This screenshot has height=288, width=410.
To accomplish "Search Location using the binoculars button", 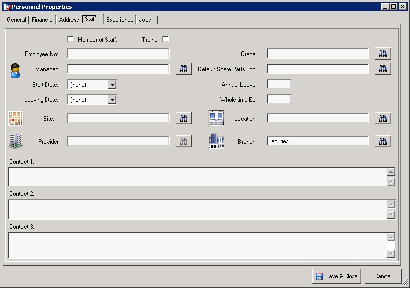I will (x=382, y=118).
